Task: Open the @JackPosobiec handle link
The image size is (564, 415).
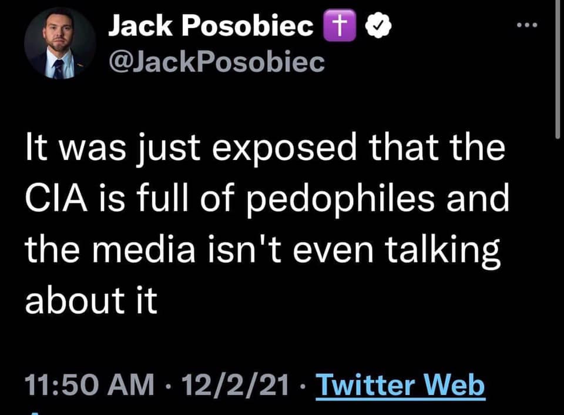Action: [x=216, y=61]
